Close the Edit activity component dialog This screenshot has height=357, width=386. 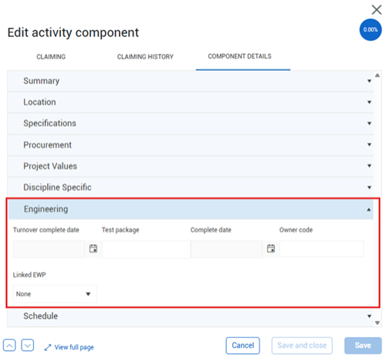pyautogui.click(x=377, y=10)
